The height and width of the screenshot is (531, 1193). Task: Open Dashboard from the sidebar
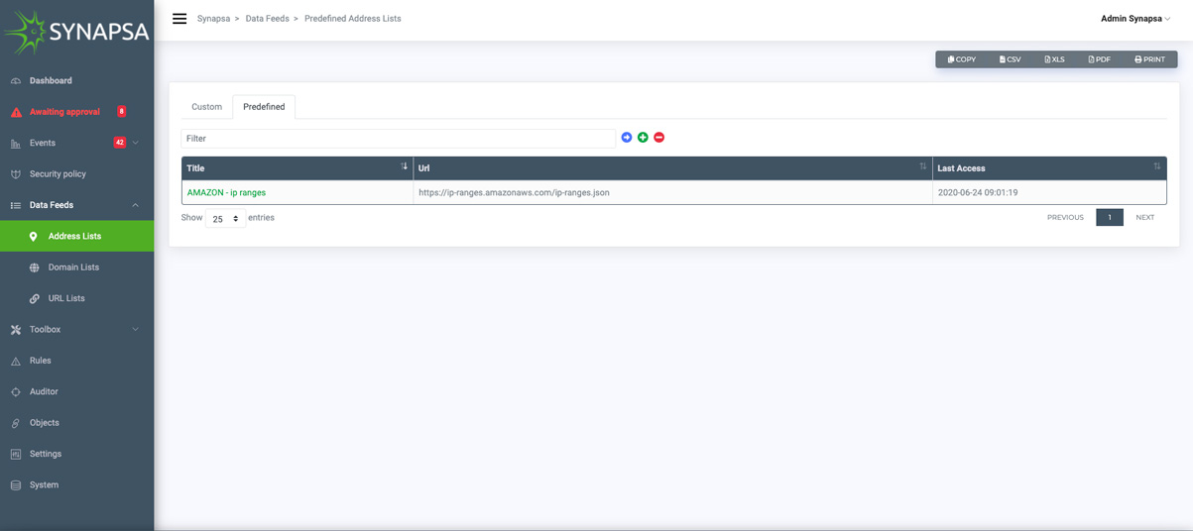click(51, 81)
